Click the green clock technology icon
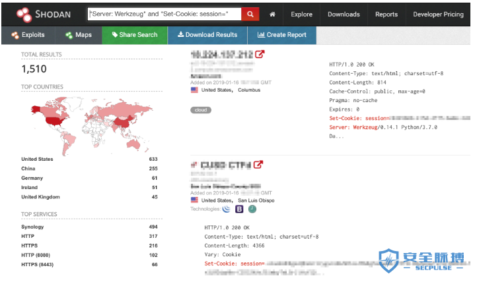The height and width of the screenshot is (284, 477). [x=252, y=209]
